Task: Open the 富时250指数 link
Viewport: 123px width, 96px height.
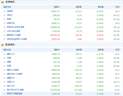Action: point(13,70)
